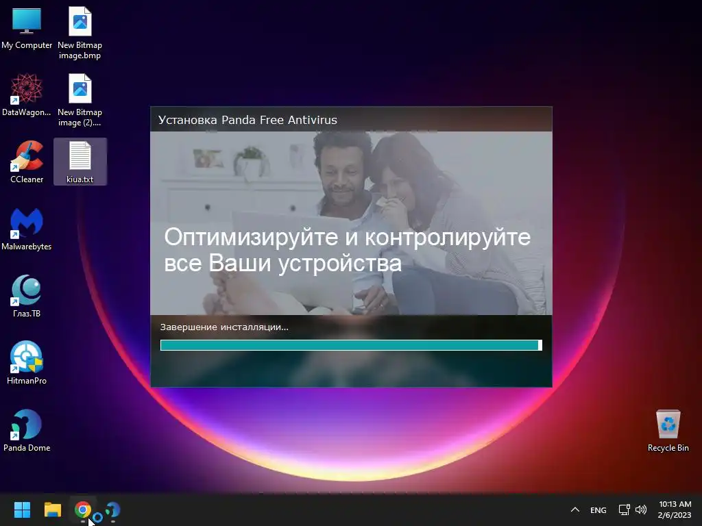This screenshot has height=526, width=702.
Task: Click the couple promo image in installer
Action: click(x=351, y=223)
